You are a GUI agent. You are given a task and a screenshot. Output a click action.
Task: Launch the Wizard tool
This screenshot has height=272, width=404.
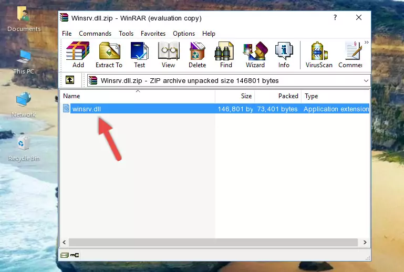click(x=255, y=55)
